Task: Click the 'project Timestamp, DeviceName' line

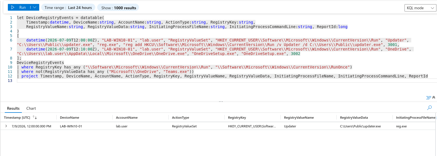Action: tap(222, 76)
